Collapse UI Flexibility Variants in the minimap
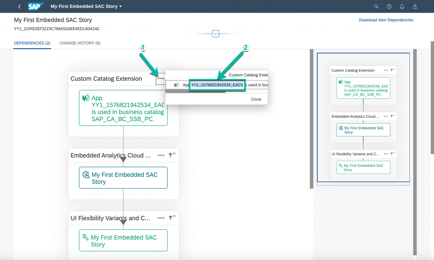Image resolution: width=434 pixels, height=260 pixels. (392, 154)
